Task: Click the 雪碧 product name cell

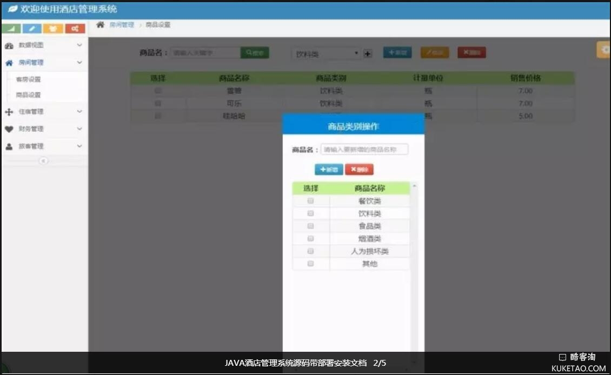Action: click(x=234, y=91)
